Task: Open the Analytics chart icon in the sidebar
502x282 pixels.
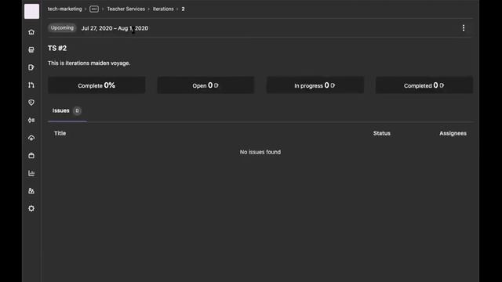Action: (31, 173)
